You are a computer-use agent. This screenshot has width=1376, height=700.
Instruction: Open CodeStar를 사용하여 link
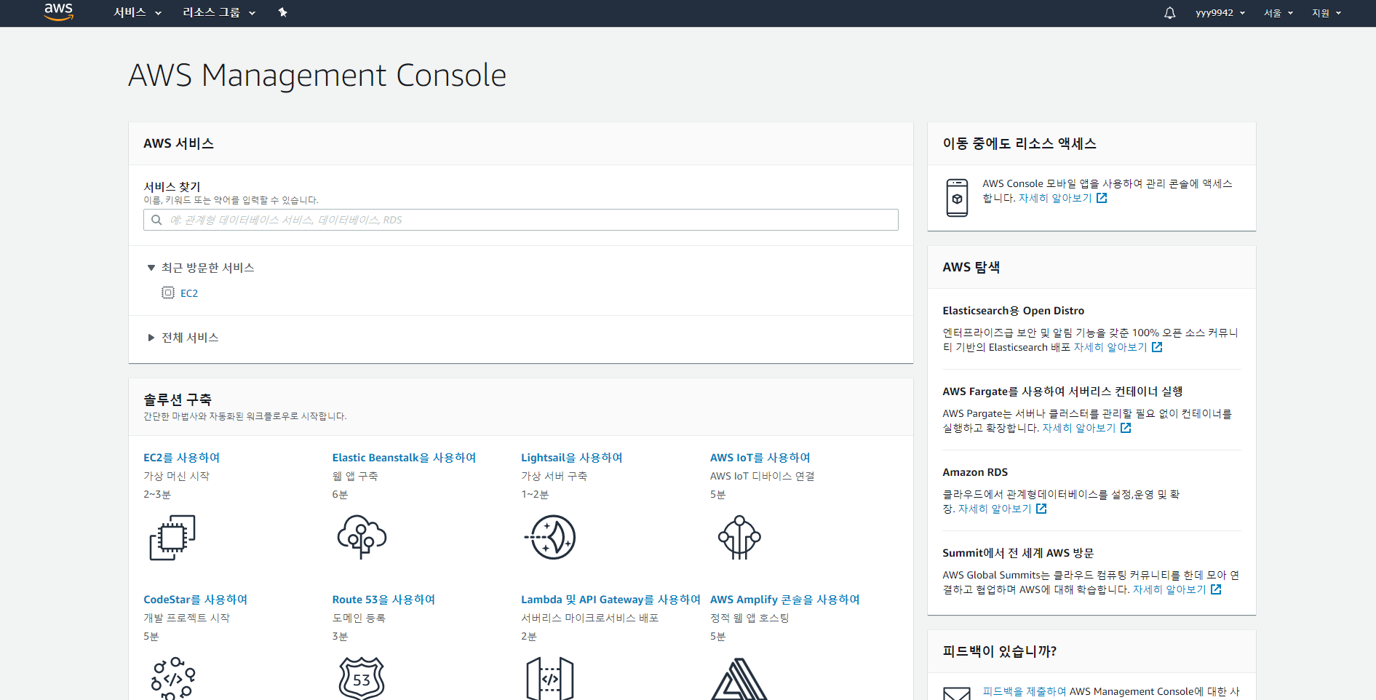(195, 600)
